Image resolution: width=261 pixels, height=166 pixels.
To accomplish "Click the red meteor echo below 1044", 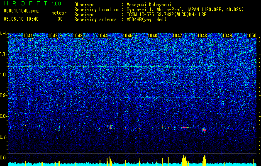I will pyautogui.click(x=110, y=127).
